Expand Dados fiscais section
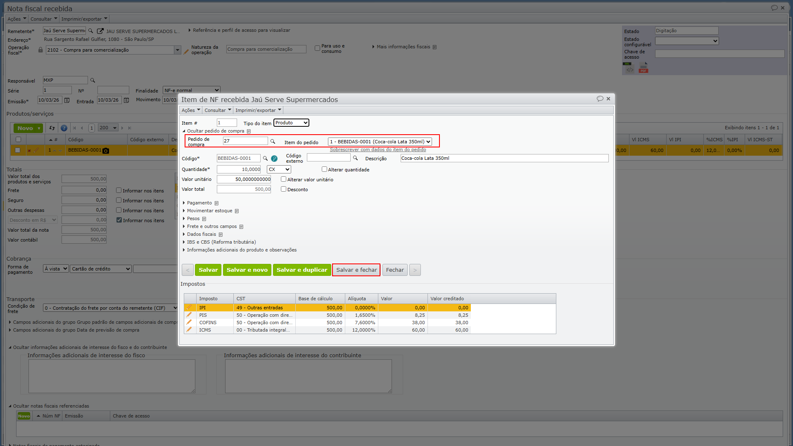 click(x=201, y=234)
